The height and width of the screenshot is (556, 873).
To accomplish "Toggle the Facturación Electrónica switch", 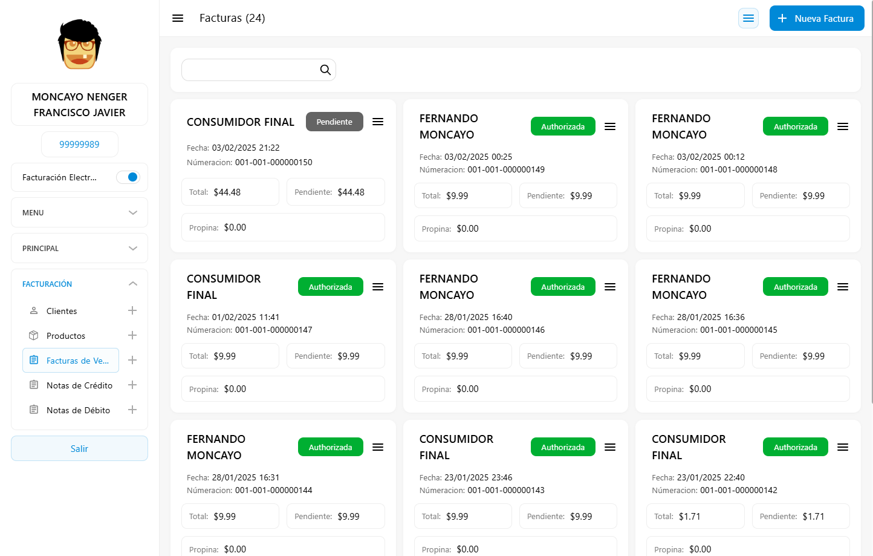I will 128,177.
